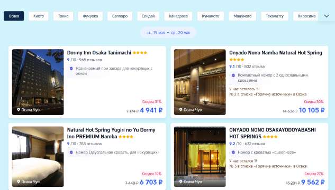Click the У нас осталось 5! notice
Image resolution: width=335 pixels, height=190 pixels.
245,89
